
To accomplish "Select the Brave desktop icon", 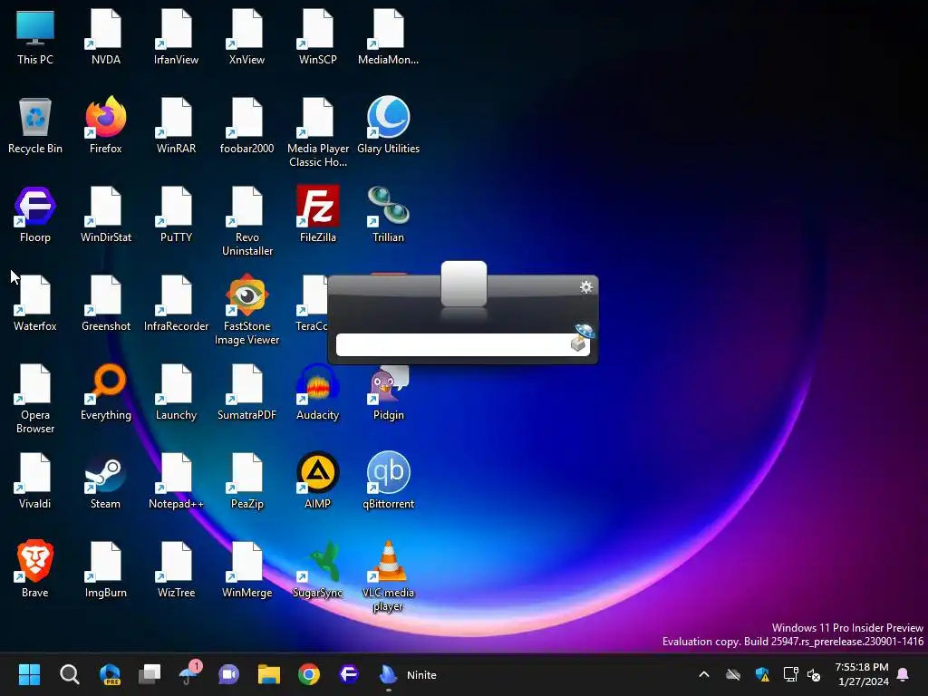I will click(x=35, y=570).
